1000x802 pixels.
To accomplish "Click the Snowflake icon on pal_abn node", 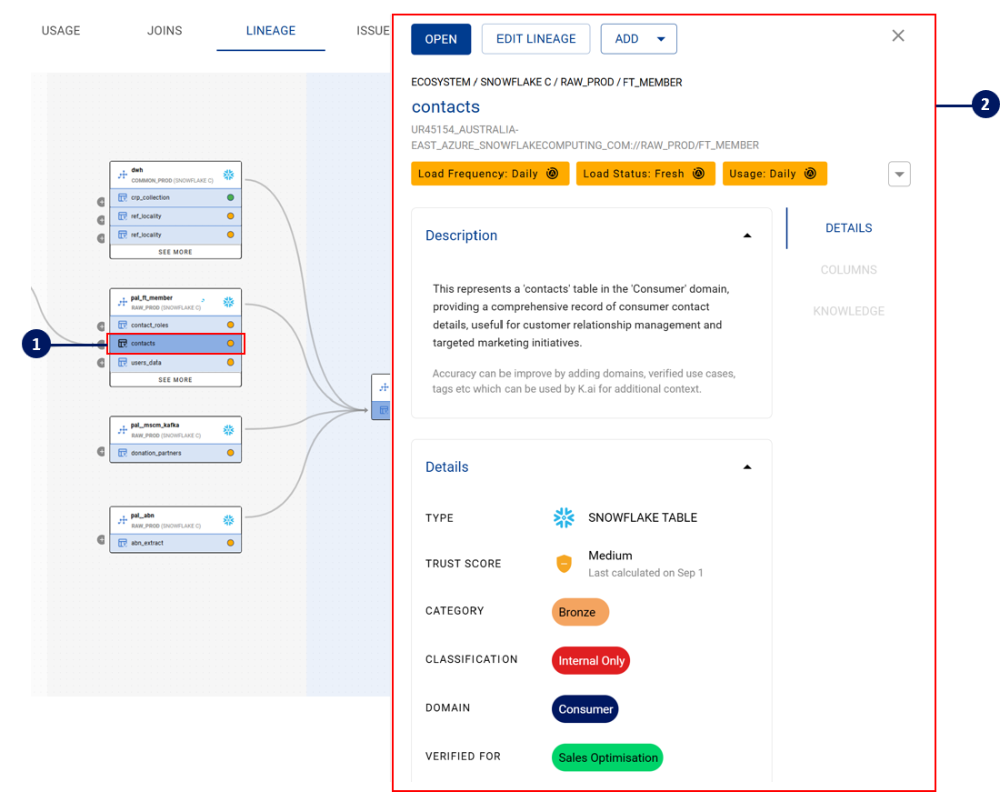I will tap(229, 520).
